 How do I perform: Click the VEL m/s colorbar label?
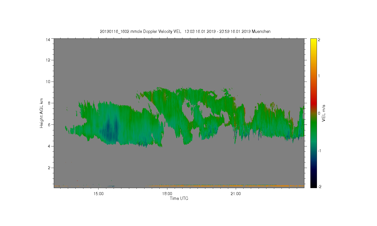coord(324,113)
